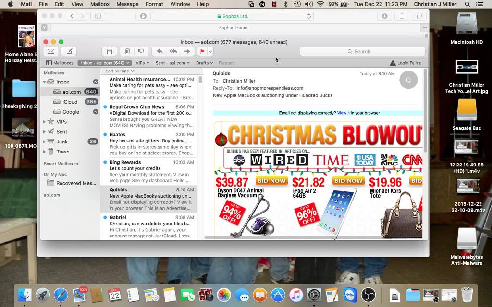Viewport: 492px width, 307px height.
Task: Select the Recovered Messages folder
Action: (x=71, y=183)
